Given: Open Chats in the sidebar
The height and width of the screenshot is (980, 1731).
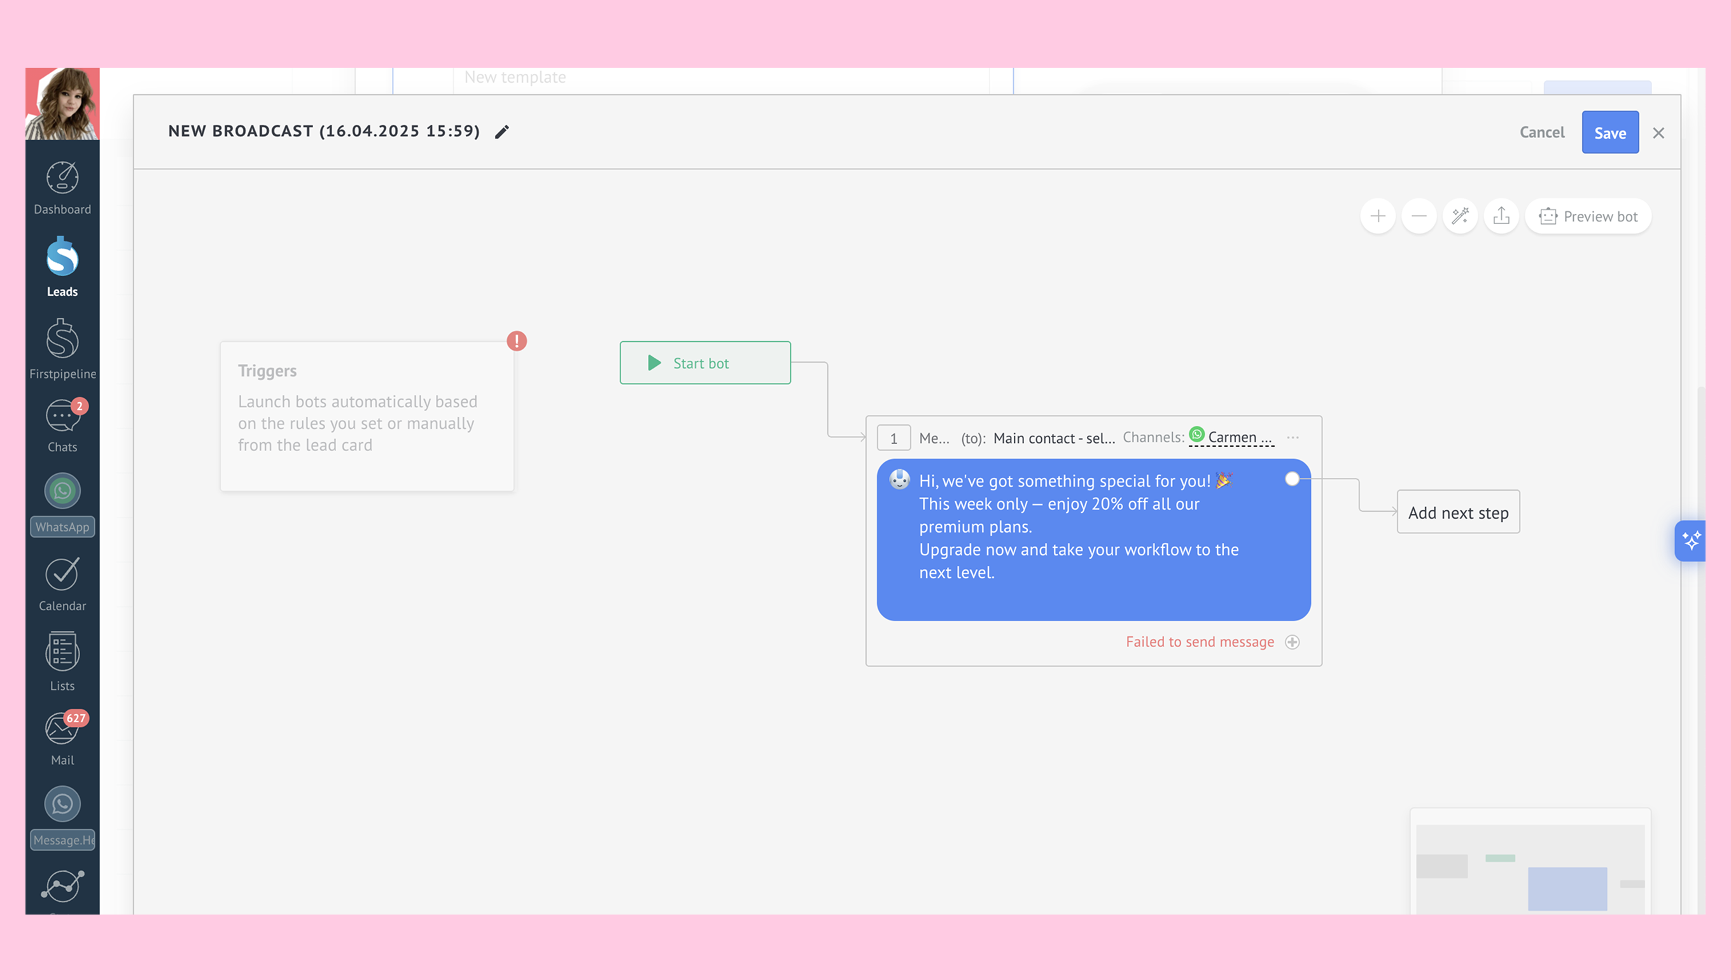Looking at the screenshot, I should (x=62, y=425).
